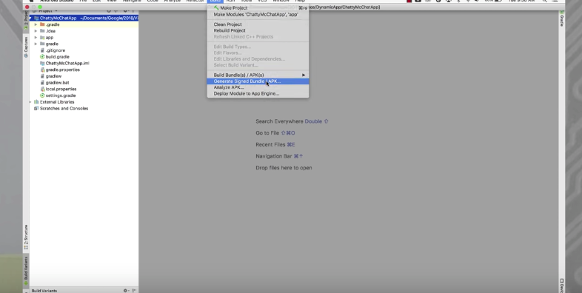The width and height of the screenshot is (582, 293).
Task: Expand the app module arrow
Action: pyautogui.click(x=36, y=38)
